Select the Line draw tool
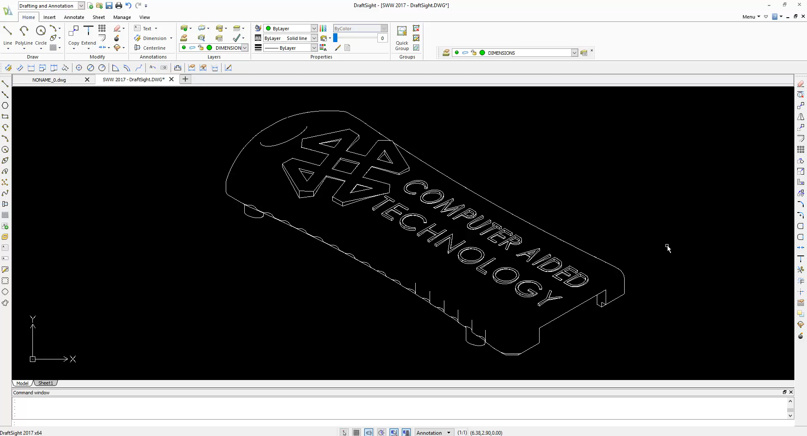This screenshot has width=807, height=436. coord(8,35)
